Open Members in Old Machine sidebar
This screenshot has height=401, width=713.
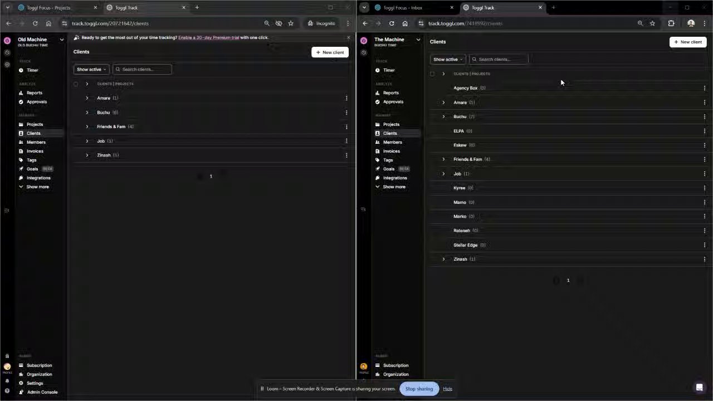tap(36, 142)
